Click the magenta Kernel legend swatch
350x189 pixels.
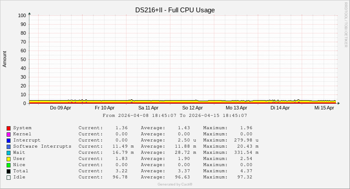pos(8,134)
